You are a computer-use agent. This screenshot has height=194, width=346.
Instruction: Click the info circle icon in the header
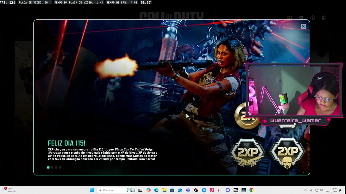pyautogui.click(x=313, y=18)
